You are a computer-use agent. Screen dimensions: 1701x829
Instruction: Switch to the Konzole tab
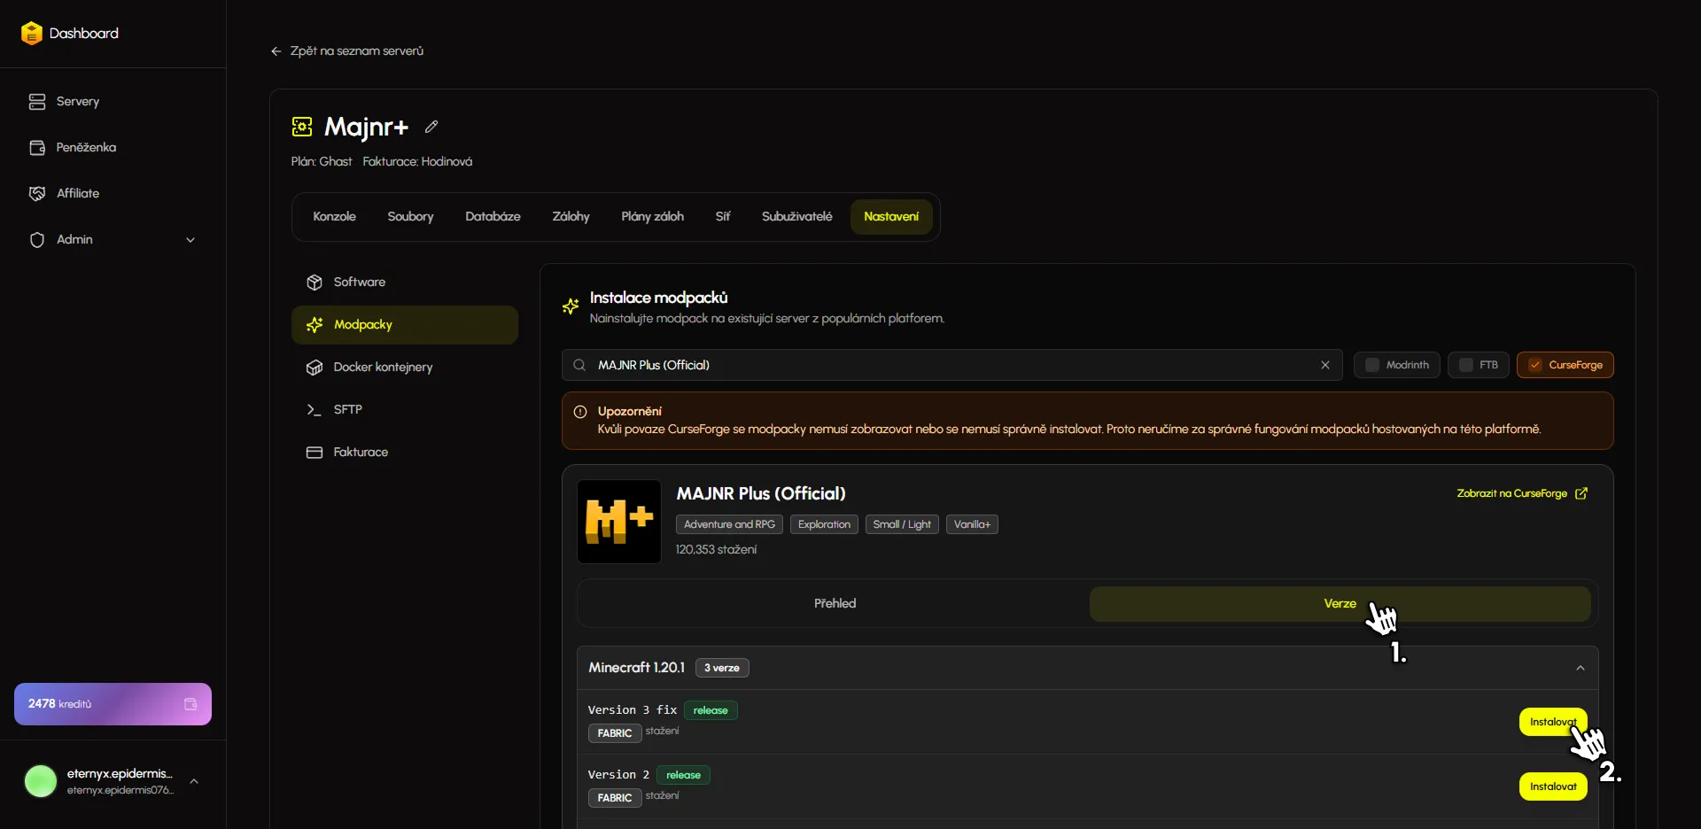coord(334,217)
